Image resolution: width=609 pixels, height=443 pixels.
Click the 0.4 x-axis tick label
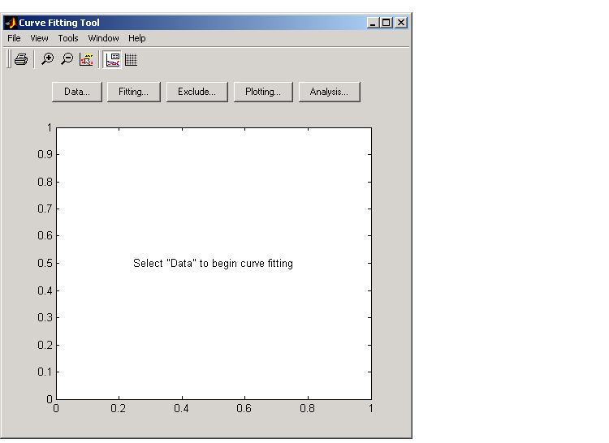(181, 408)
